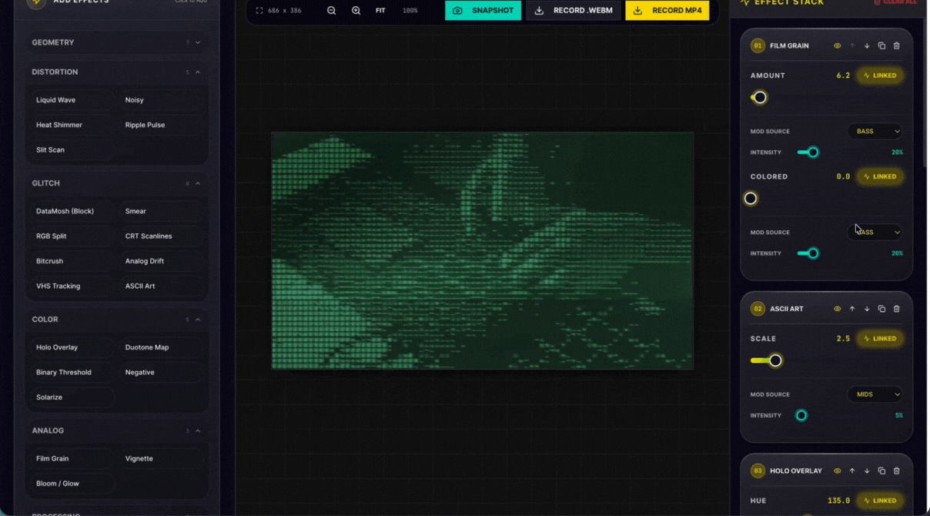Image resolution: width=930 pixels, height=516 pixels.
Task: Set canvas zoom to FIT
Action: coord(380,11)
